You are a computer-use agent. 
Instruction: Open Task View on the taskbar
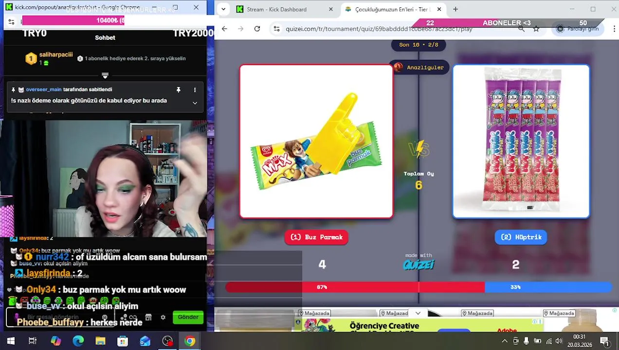(x=33, y=341)
